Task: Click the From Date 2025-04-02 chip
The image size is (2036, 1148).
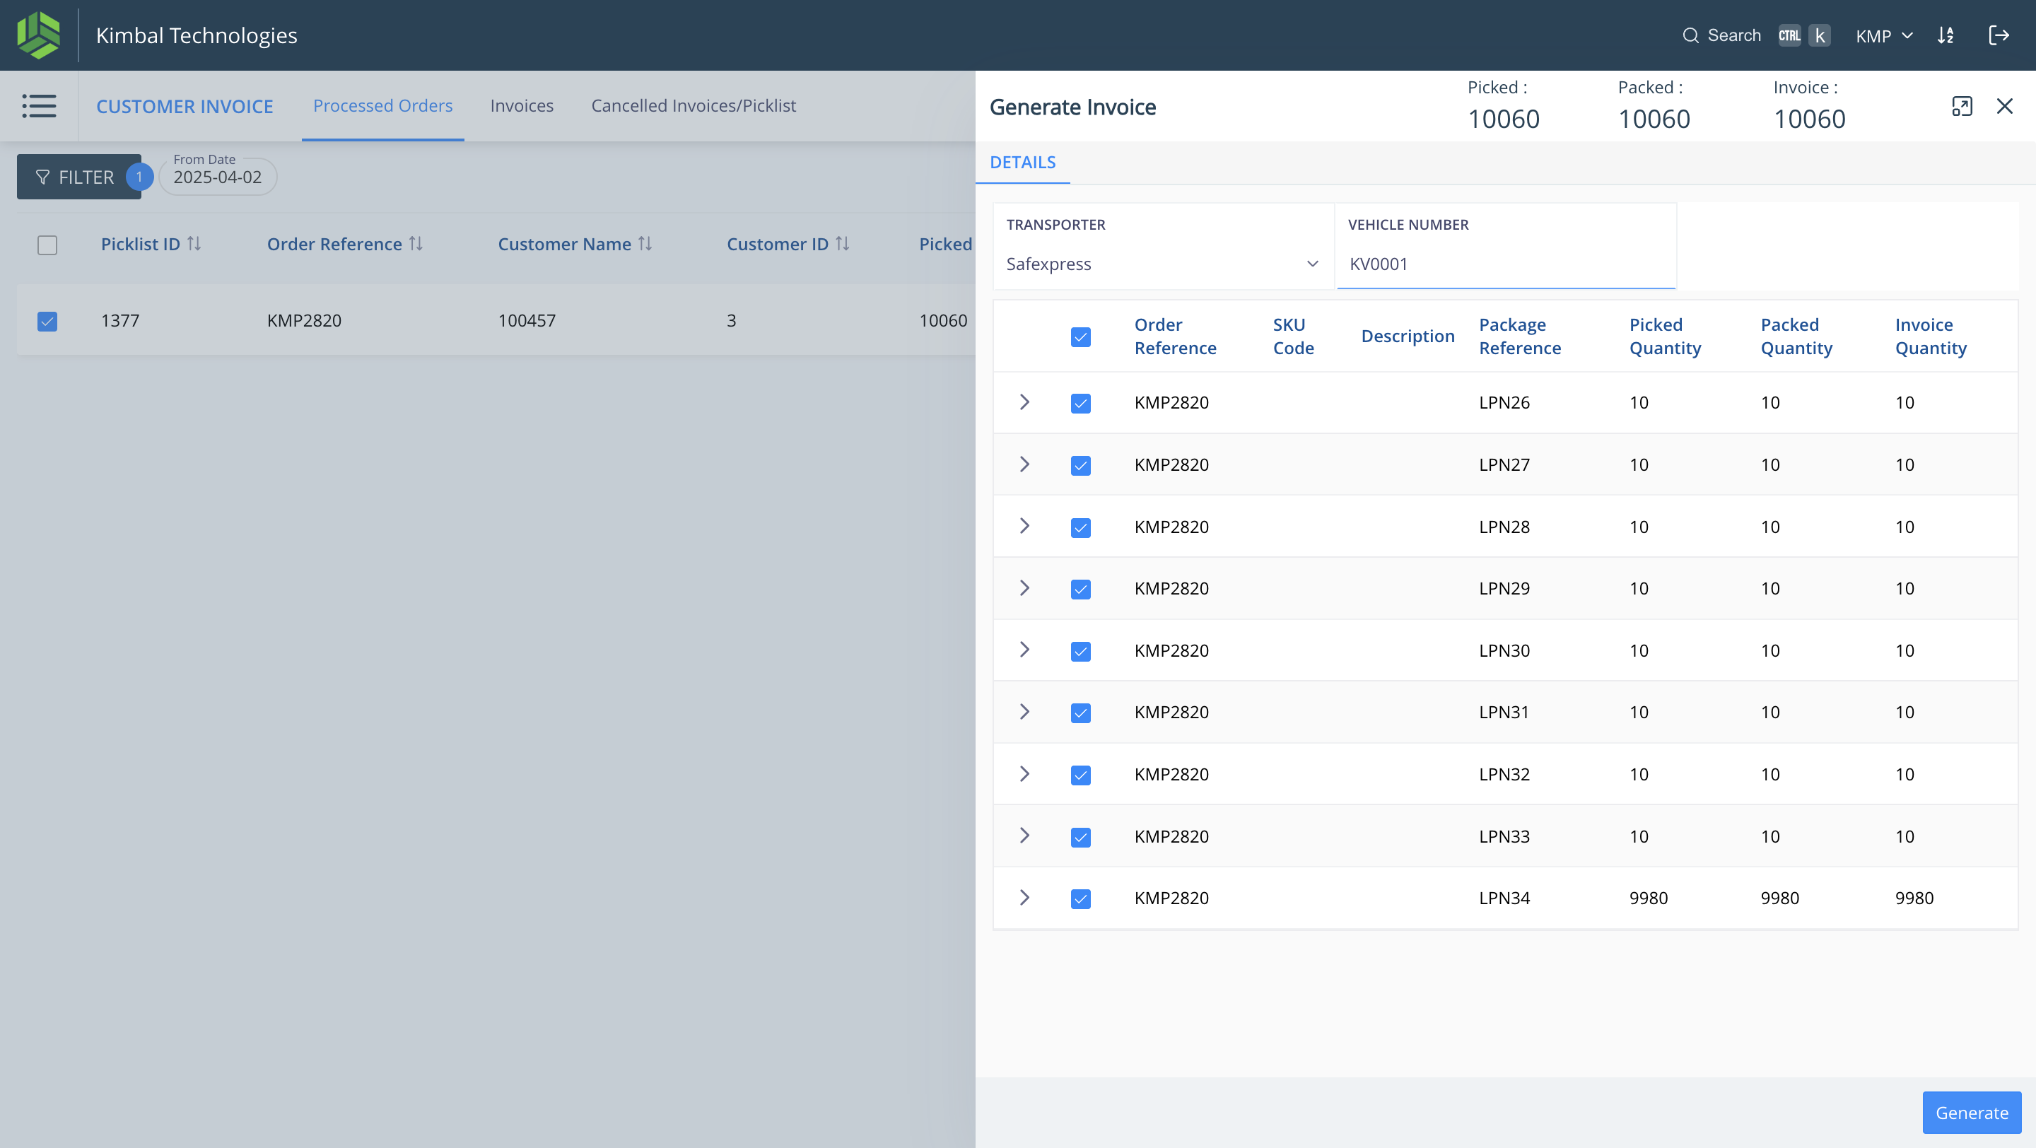Action: point(217,175)
